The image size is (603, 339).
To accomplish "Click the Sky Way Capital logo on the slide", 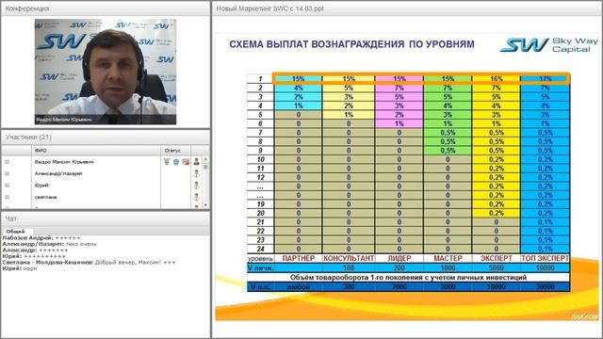I will (549, 45).
